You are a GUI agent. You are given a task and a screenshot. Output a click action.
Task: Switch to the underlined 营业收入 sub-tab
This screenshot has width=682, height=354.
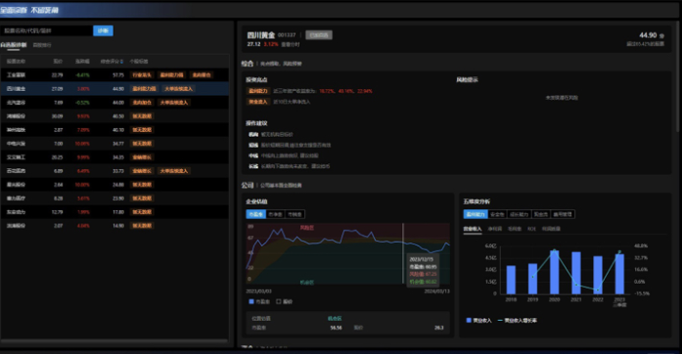pos(473,229)
